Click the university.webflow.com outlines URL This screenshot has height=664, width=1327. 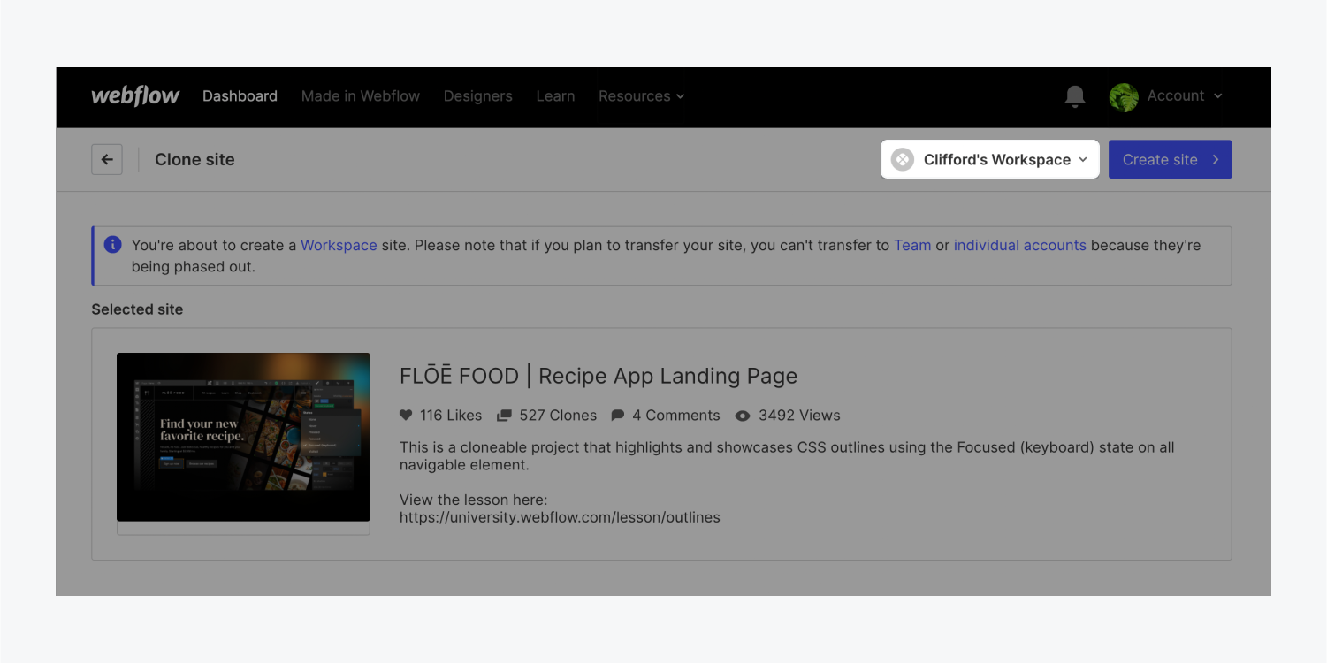[x=560, y=517]
